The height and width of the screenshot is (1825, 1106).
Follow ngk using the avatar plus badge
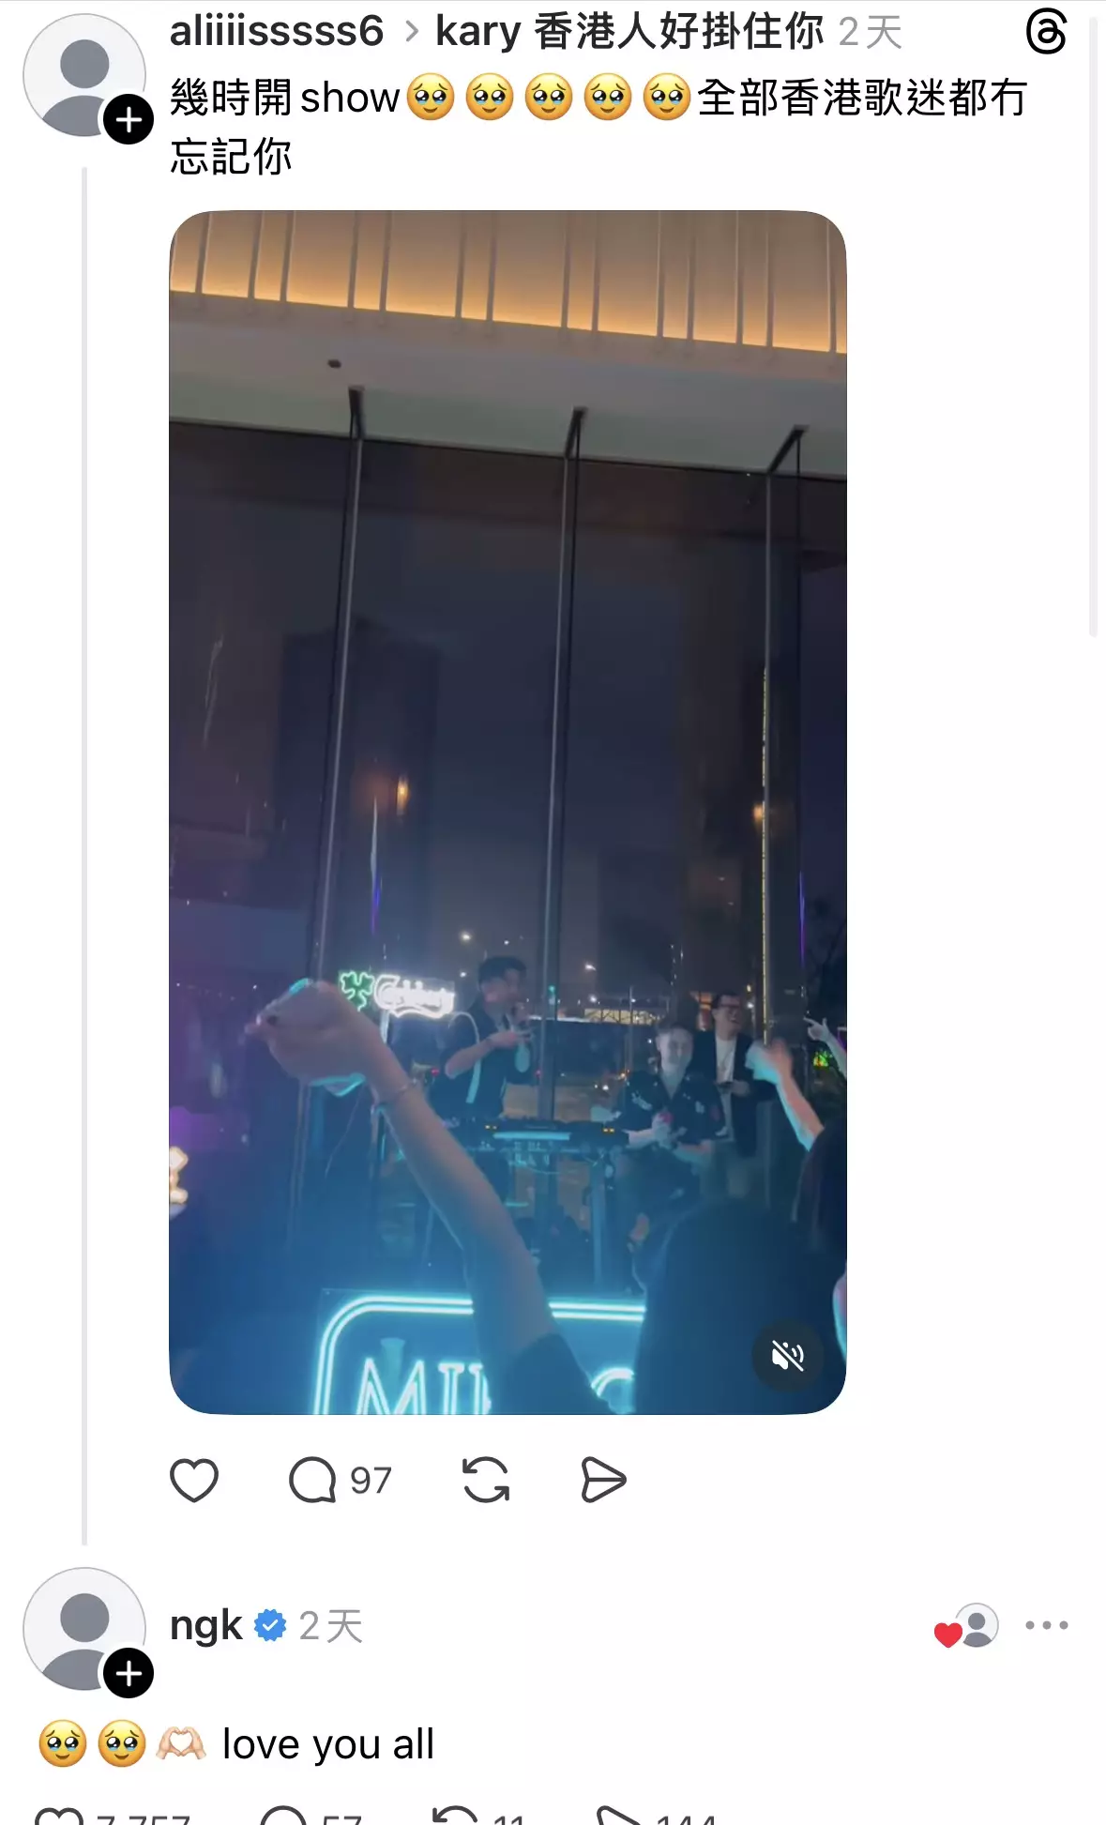129,1673
